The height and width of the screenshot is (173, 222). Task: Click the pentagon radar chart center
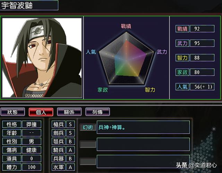126,60
